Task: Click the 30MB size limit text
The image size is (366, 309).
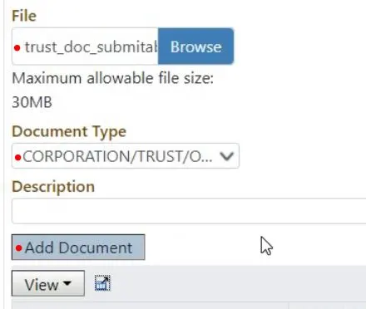Action: click(32, 102)
